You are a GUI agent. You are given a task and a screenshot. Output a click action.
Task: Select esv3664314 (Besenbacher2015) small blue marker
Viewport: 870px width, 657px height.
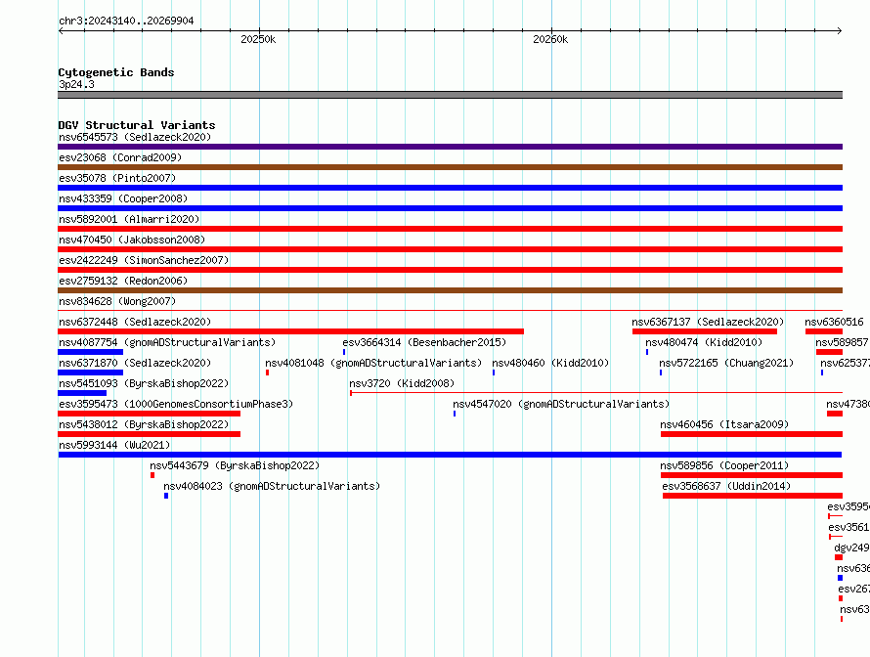pos(344,352)
